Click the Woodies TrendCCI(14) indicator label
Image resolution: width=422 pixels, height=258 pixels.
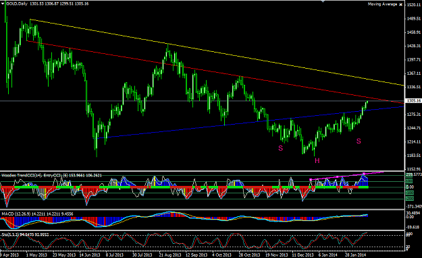(52, 175)
